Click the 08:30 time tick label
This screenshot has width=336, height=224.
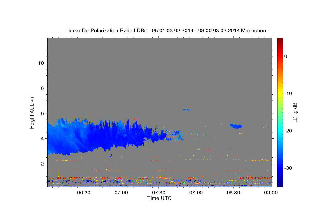[234, 193]
